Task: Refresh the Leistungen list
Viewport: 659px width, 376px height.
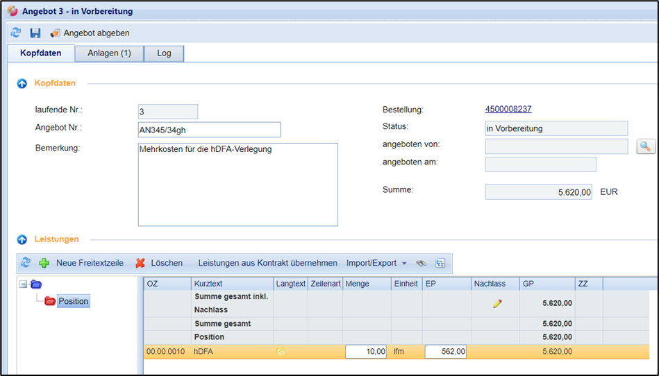Action: [x=26, y=263]
